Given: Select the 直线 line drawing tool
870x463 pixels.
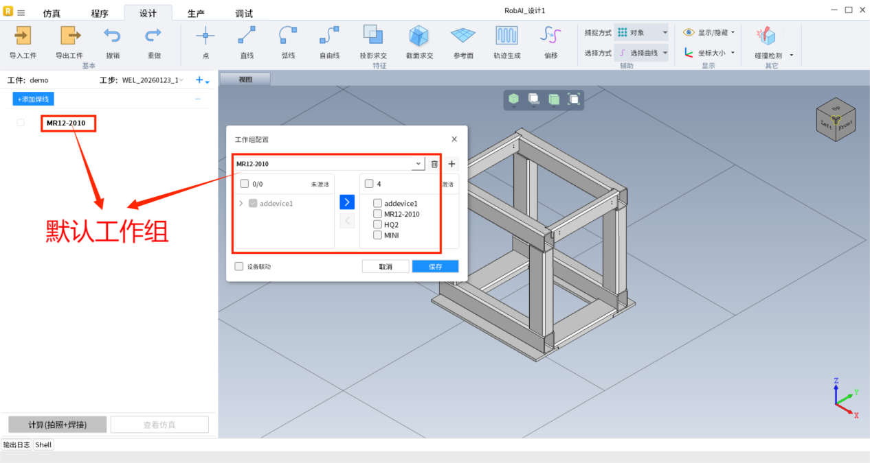Looking at the screenshot, I should coord(247,36).
